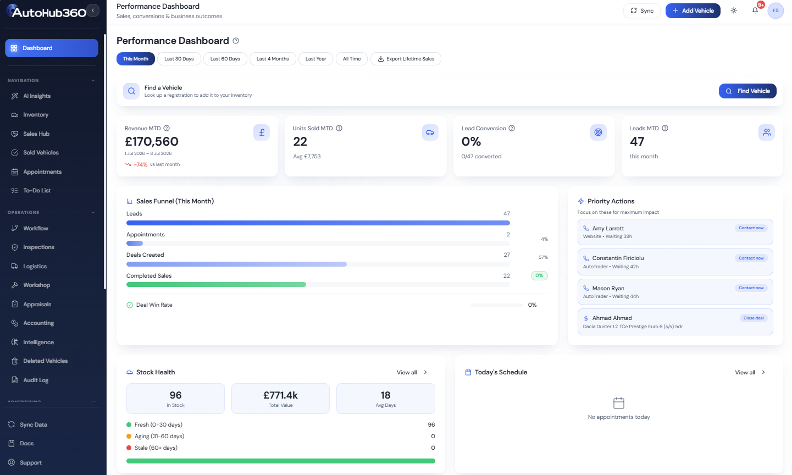Viewport: 792px width, 475px height.
Task: Click the Lead Conversion info icon
Action: tap(512, 128)
